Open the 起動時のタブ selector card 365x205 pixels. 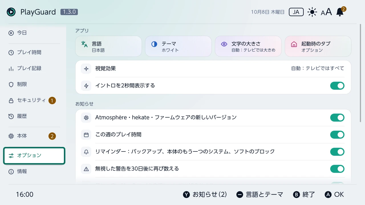click(318, 46)
